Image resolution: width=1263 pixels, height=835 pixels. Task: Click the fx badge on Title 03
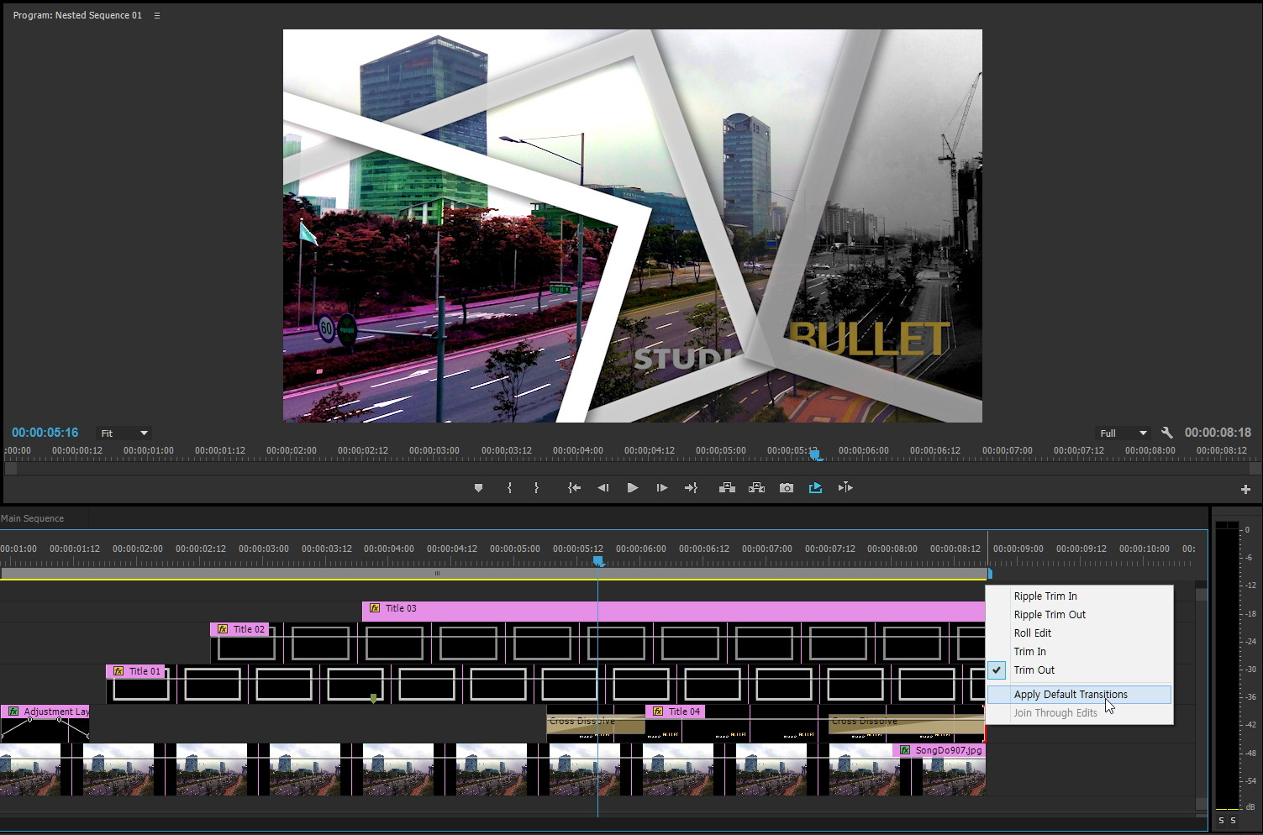(x=374, y=608)
